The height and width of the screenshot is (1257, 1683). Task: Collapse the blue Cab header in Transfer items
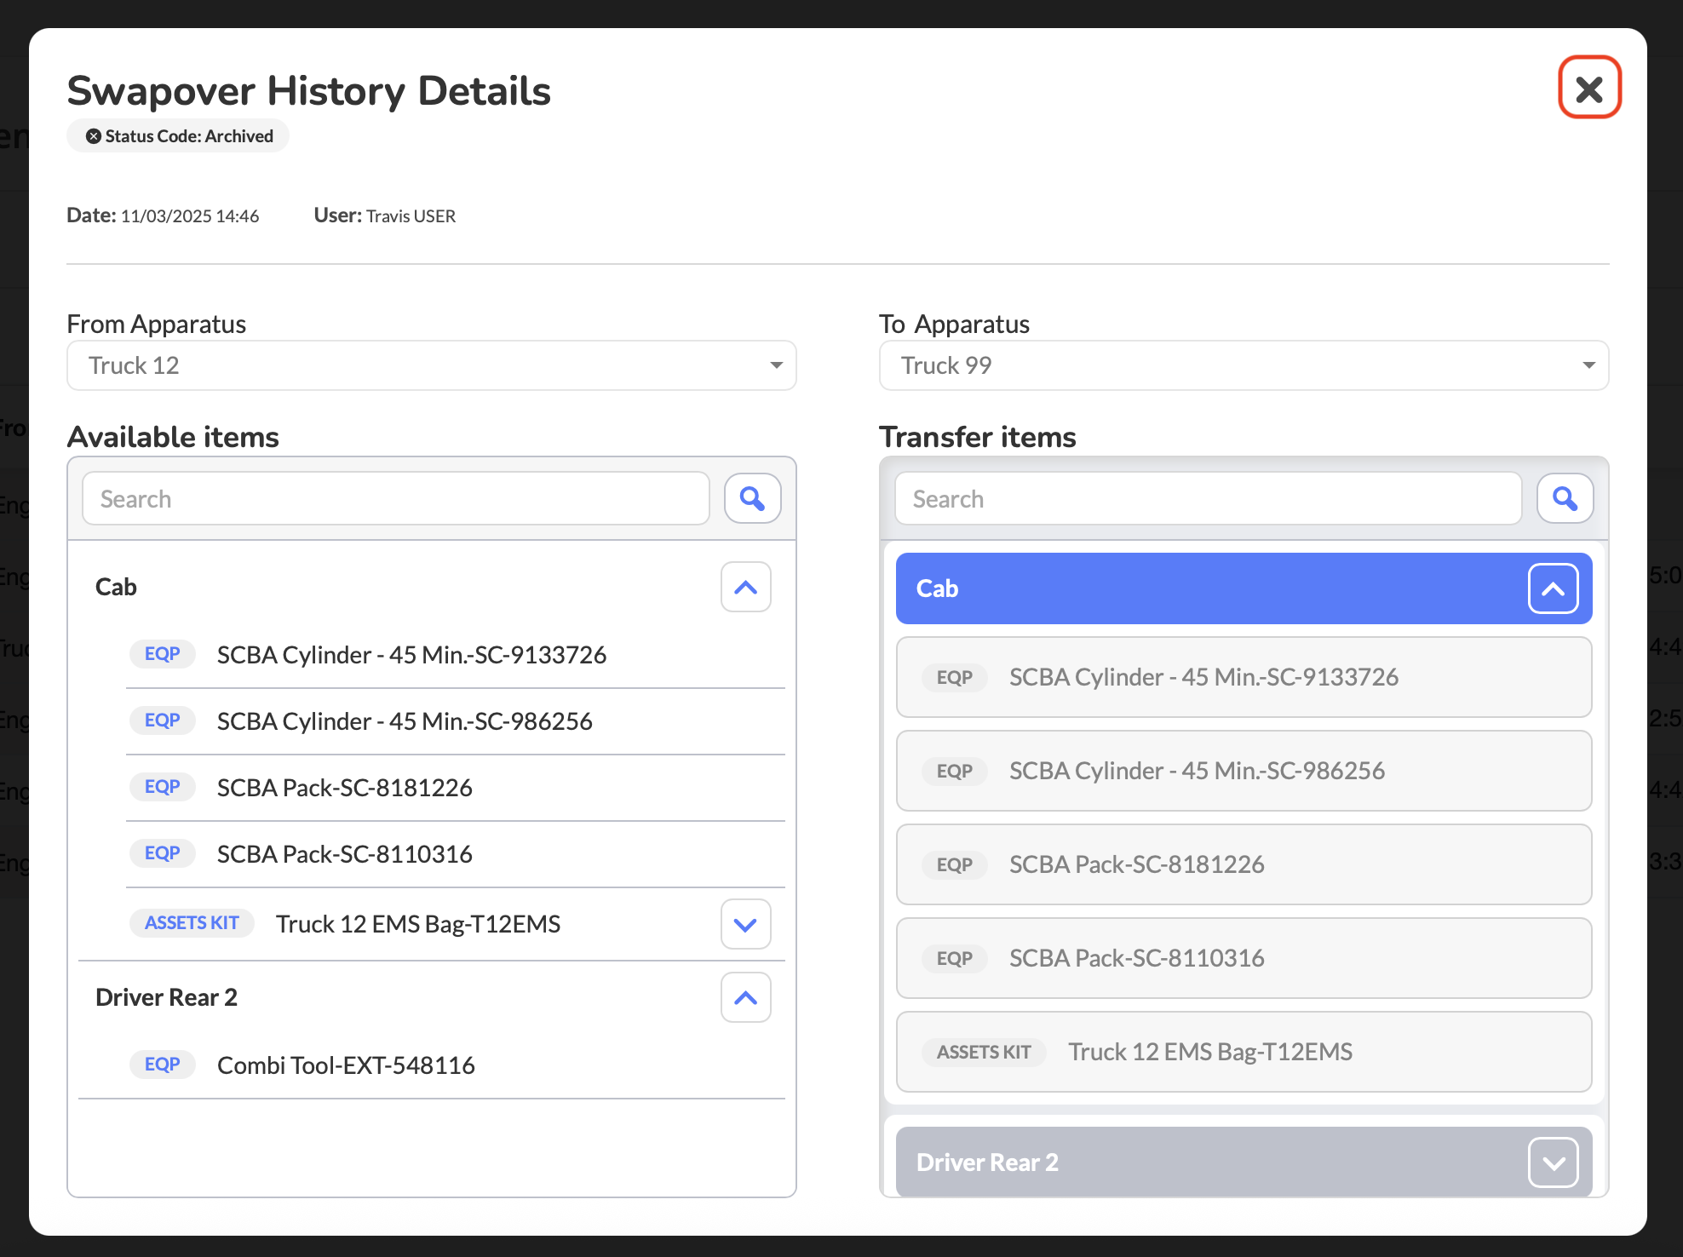point(1553,588)
